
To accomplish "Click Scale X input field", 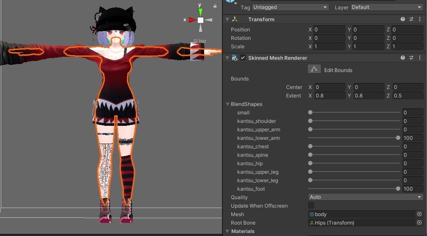I will coord(329,46).
